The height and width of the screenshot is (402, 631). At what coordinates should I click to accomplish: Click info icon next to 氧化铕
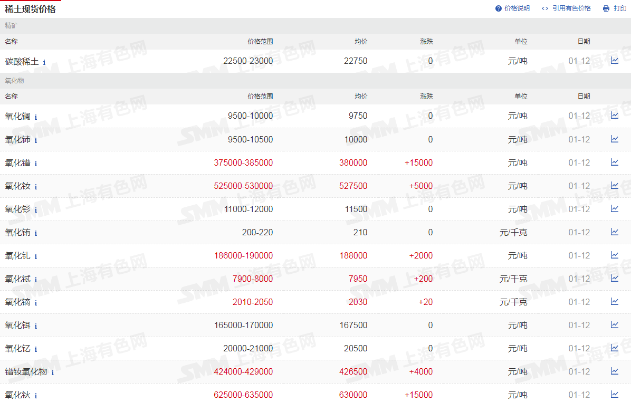pos(36,233)
